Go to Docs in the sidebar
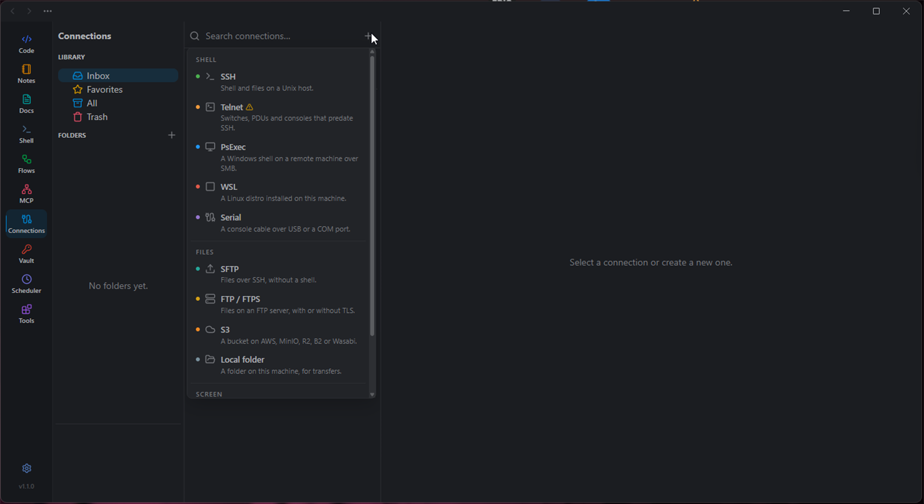 26,104
